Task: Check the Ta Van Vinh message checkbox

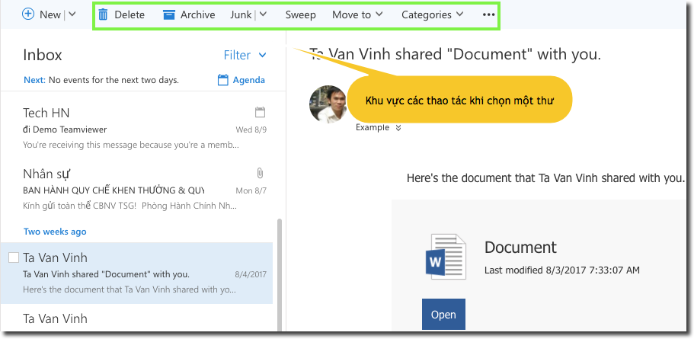Action: click(x=14, y=257)
